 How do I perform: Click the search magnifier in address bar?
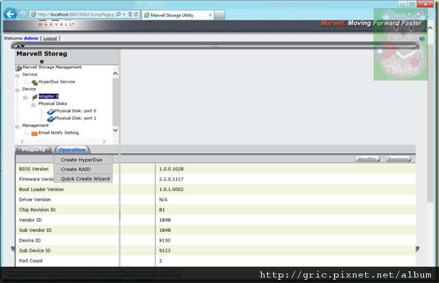click(118, 14)
